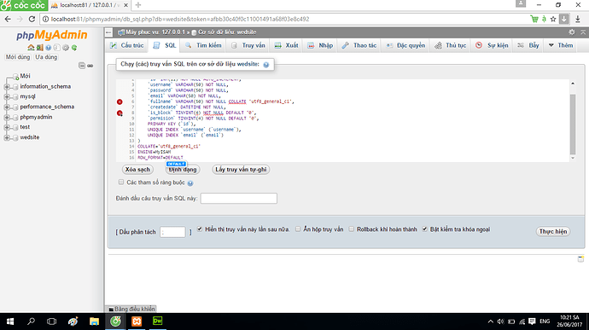Click the Dấu phân tách delimiter field
The image size is (589, 330).
click(172, 232)
